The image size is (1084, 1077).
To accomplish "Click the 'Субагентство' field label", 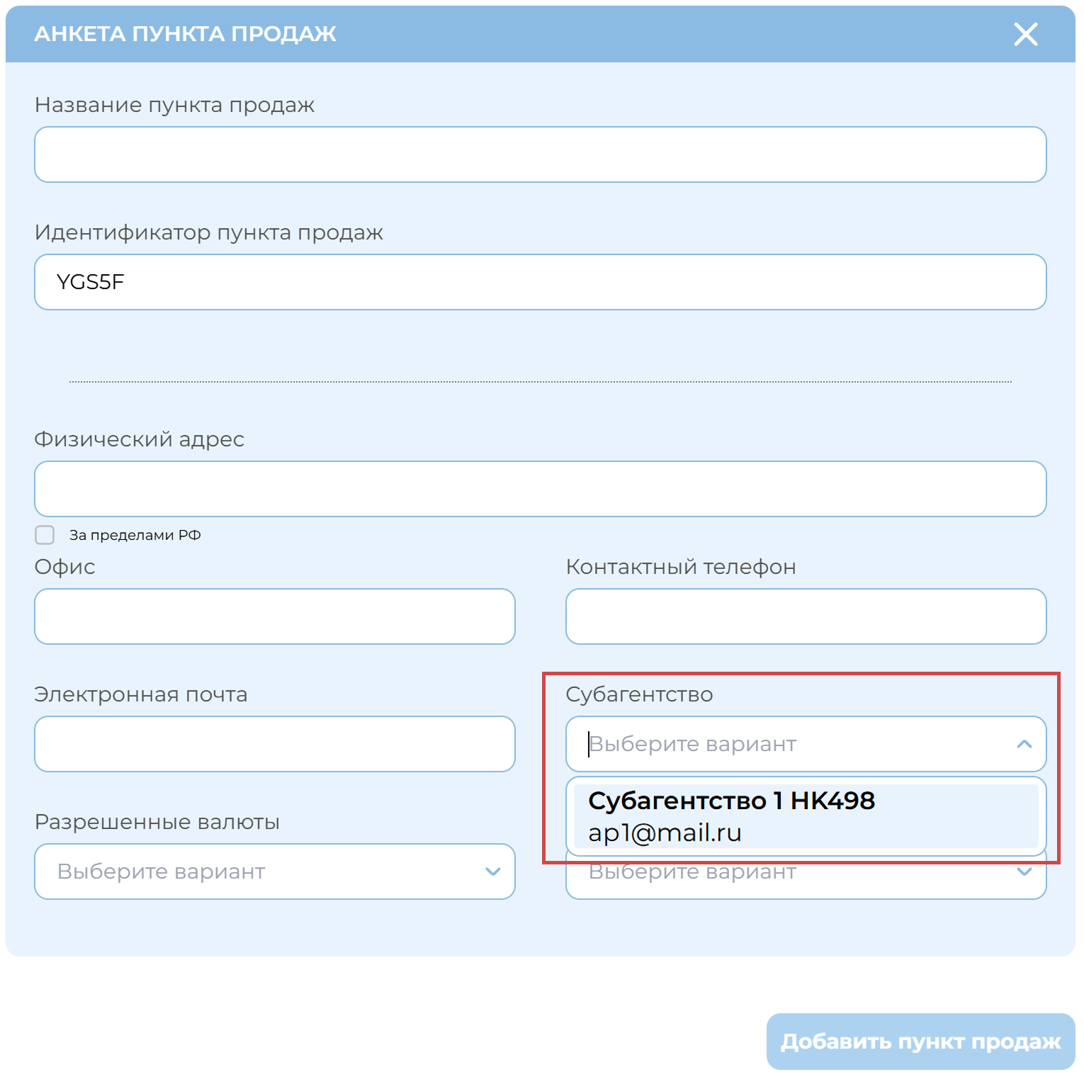I will click(639, 694).
